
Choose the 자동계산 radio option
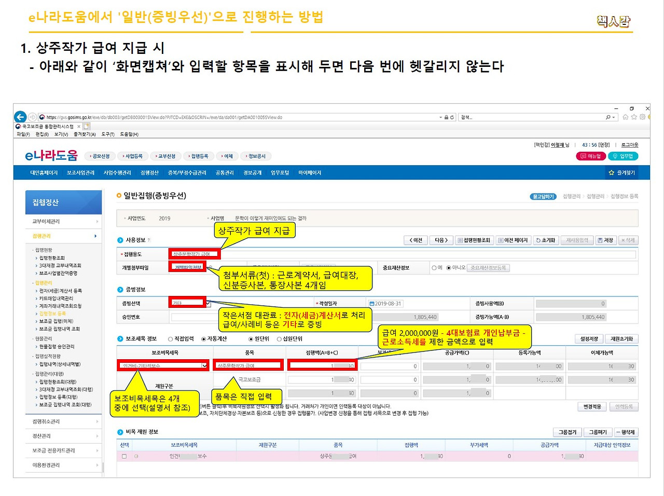pyautogui.click(x=203, y=339)
